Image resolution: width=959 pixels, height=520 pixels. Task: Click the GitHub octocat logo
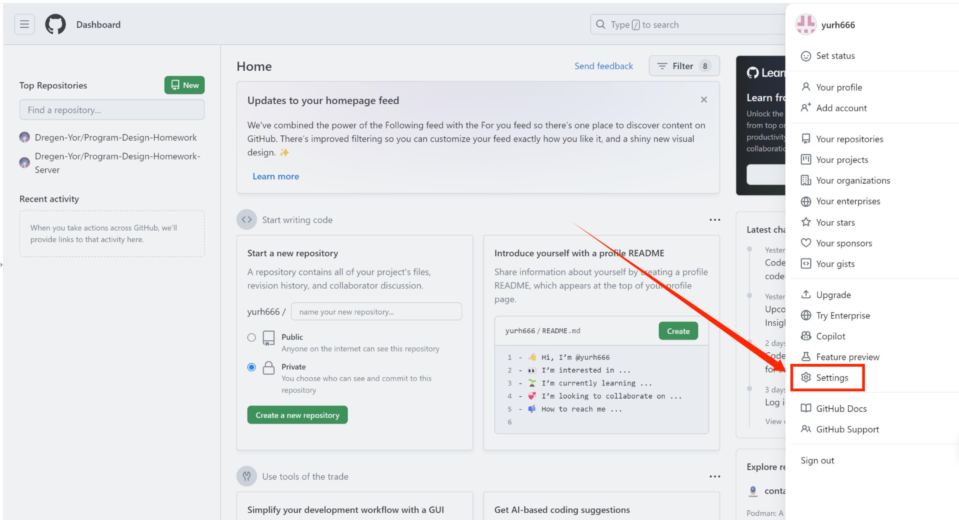[x=56, y=25]
